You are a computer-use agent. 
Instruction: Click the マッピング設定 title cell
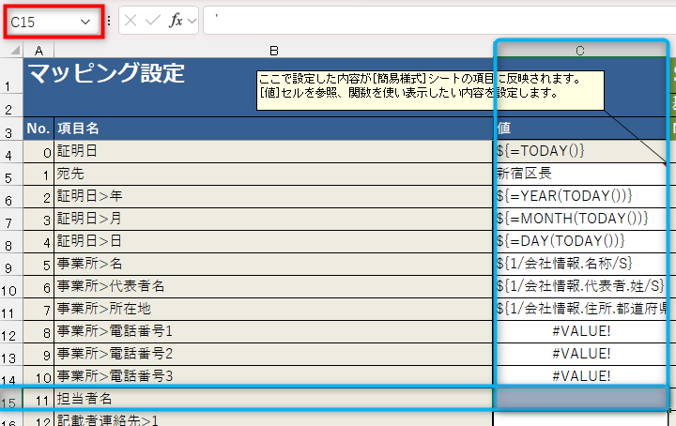tap(141, 75)
